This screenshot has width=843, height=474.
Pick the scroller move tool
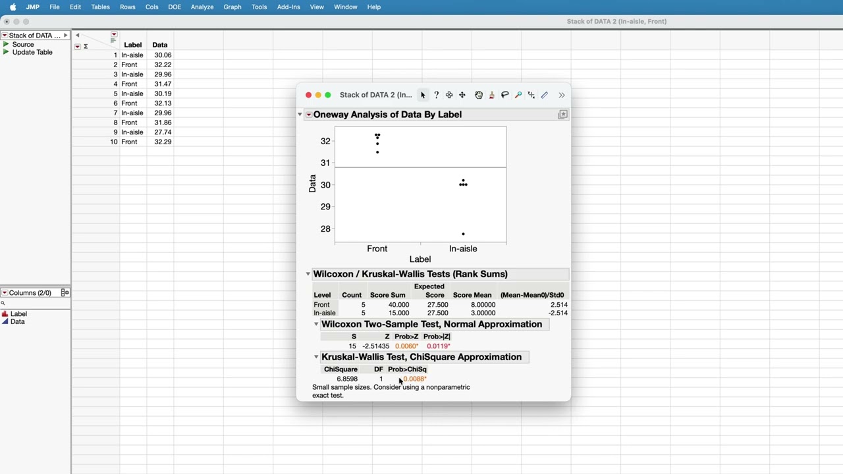(x=462, y=95)
